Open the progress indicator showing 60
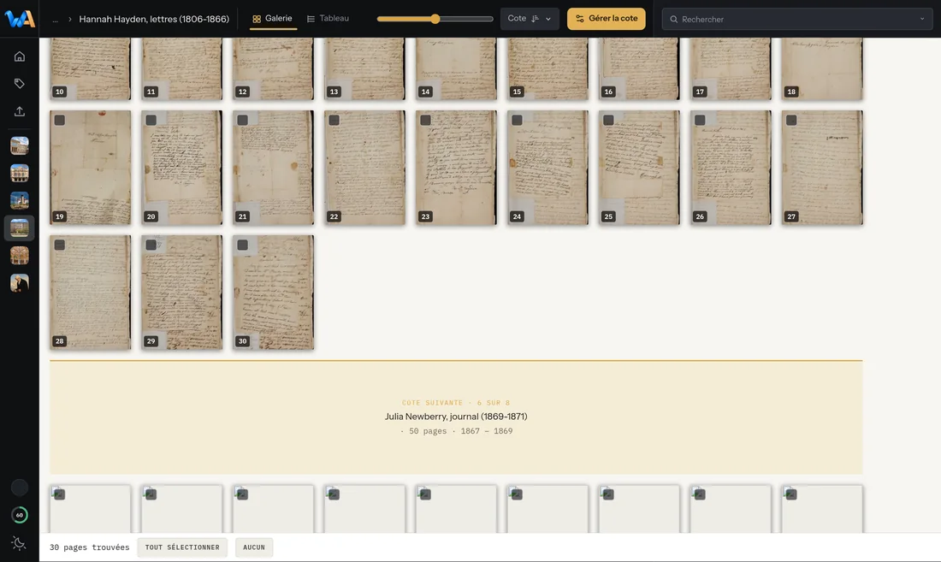The width and height of the screenshot is (941, 562). [x=19, y=515]
